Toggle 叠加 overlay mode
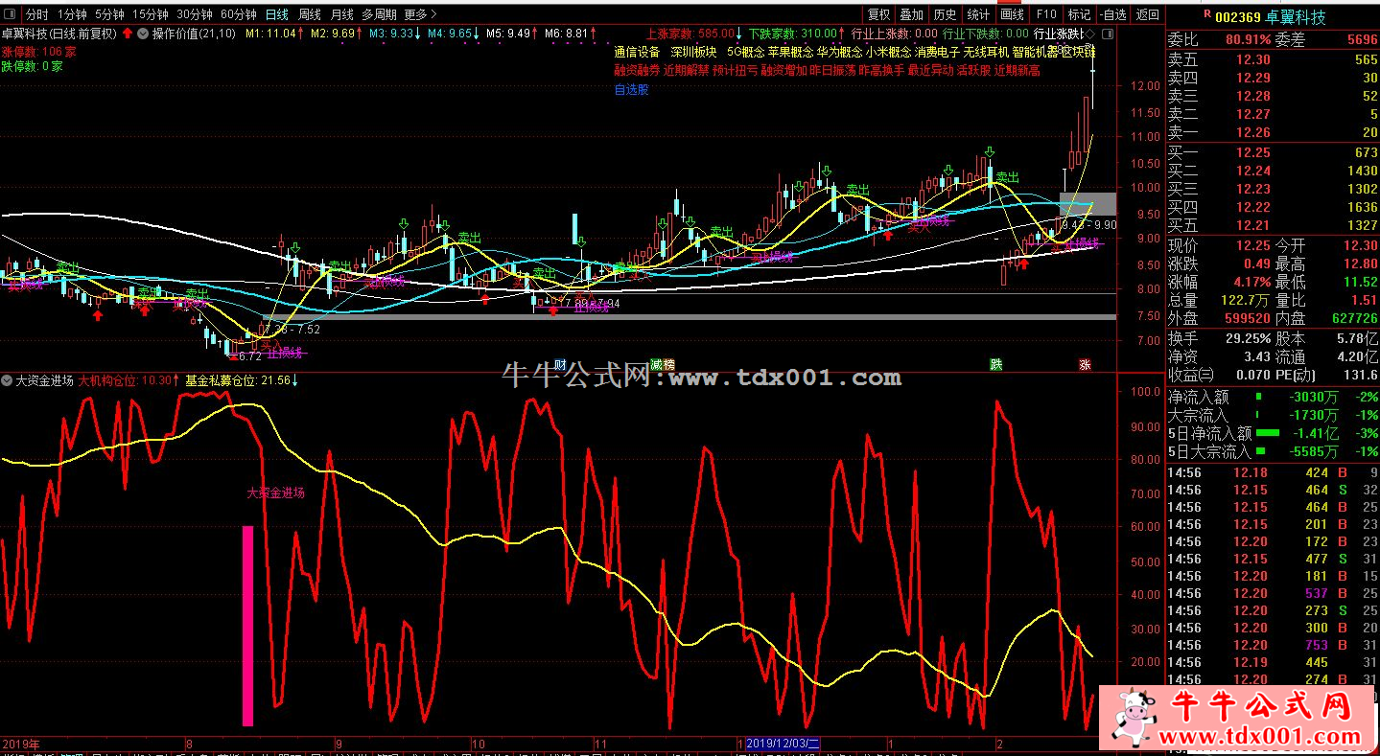This screenshot has width=1380, height=756. point(911,14)
